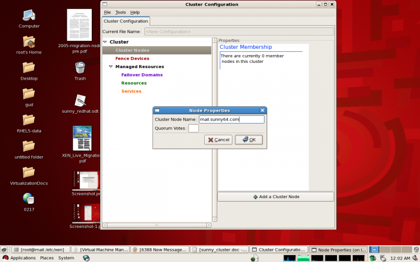Click the mouse and display tray icon
Viewport: 420px width, 262px height.
pos(383,258)
